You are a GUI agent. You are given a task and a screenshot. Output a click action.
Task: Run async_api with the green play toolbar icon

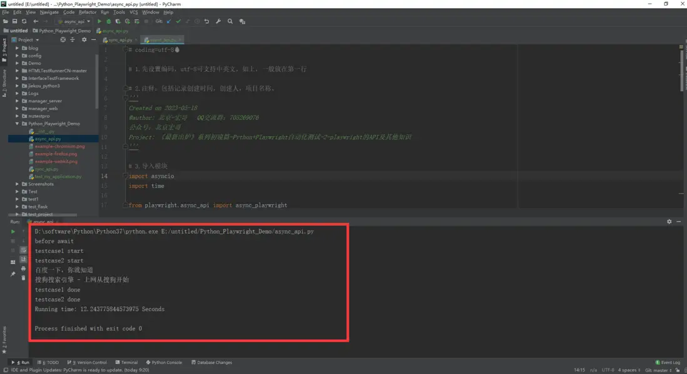pyautogui.click(x=99, y=21)
